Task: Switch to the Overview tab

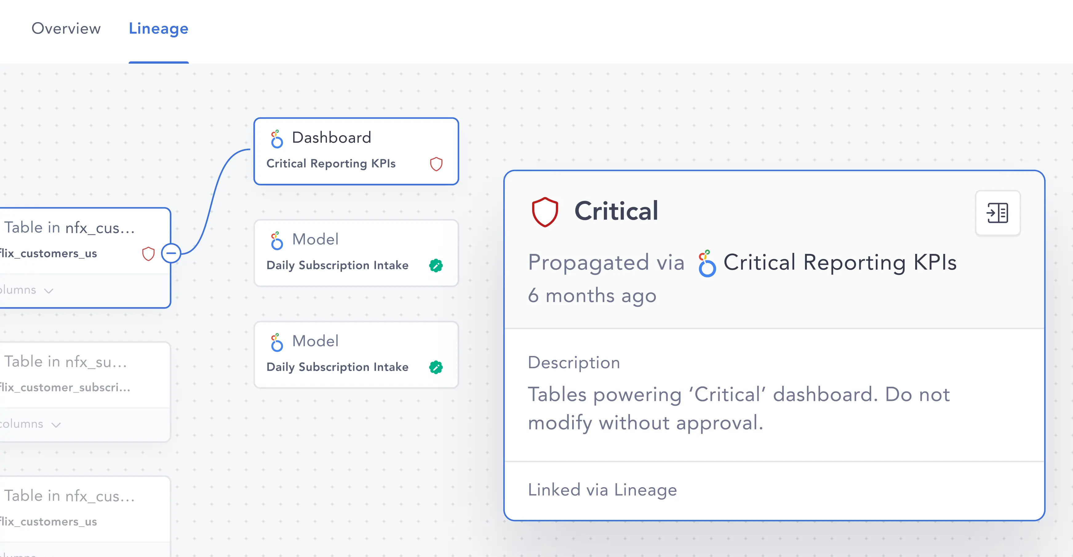Action: tap(66, 28)
